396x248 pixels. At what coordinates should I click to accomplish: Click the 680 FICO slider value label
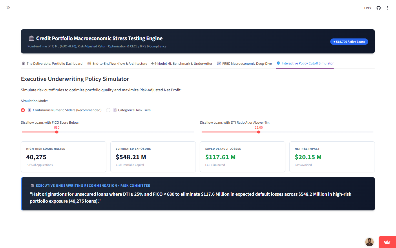point(57,127)
